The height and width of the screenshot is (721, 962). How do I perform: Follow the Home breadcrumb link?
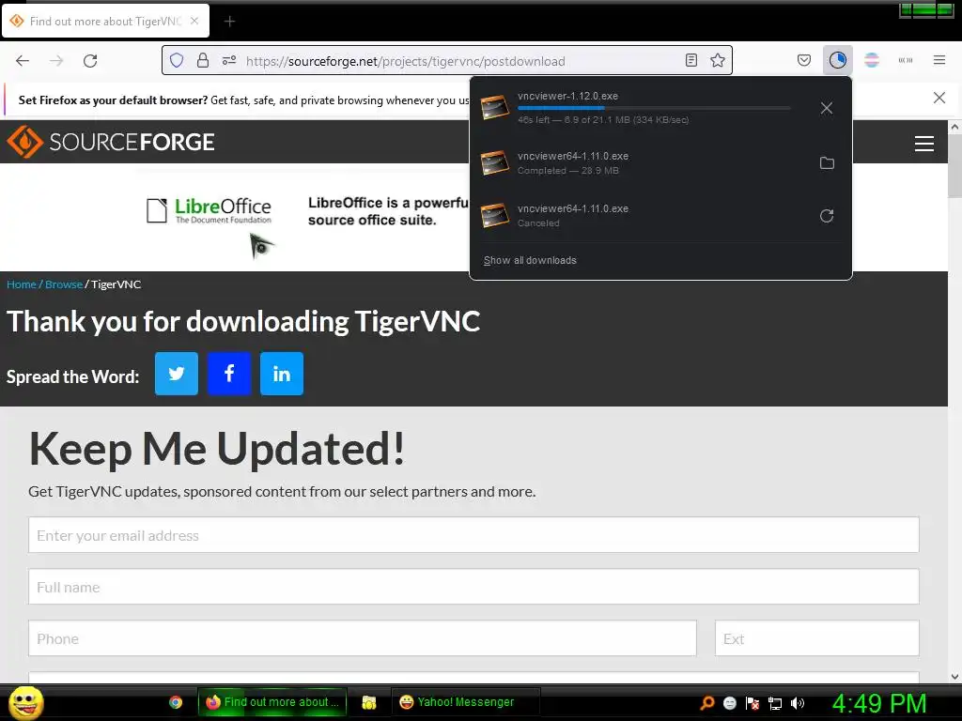pyautogui.click(x=22, y=284)
